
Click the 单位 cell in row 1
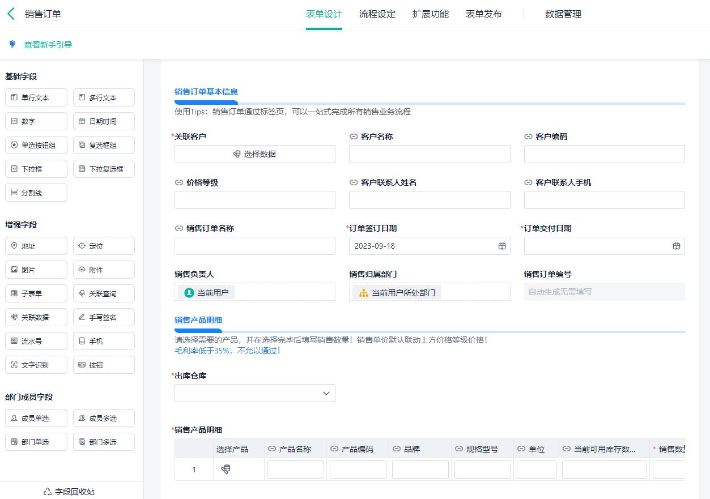tap(537, 470)
